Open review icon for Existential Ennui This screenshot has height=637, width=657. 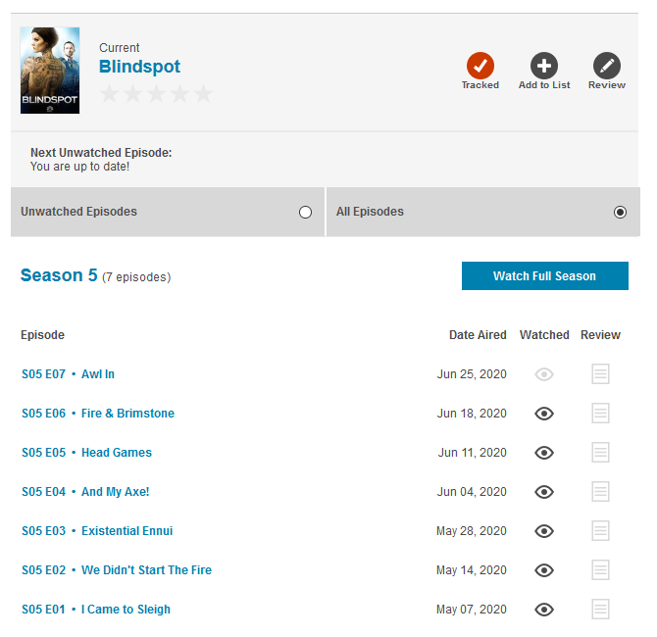pos(600,531)
